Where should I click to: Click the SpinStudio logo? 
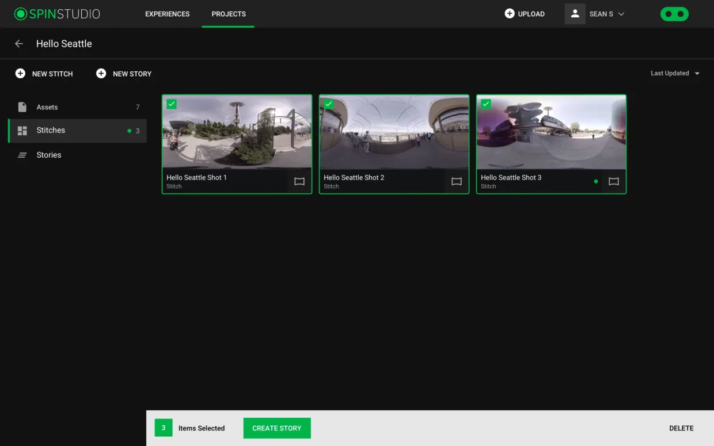tap(57, 14)
